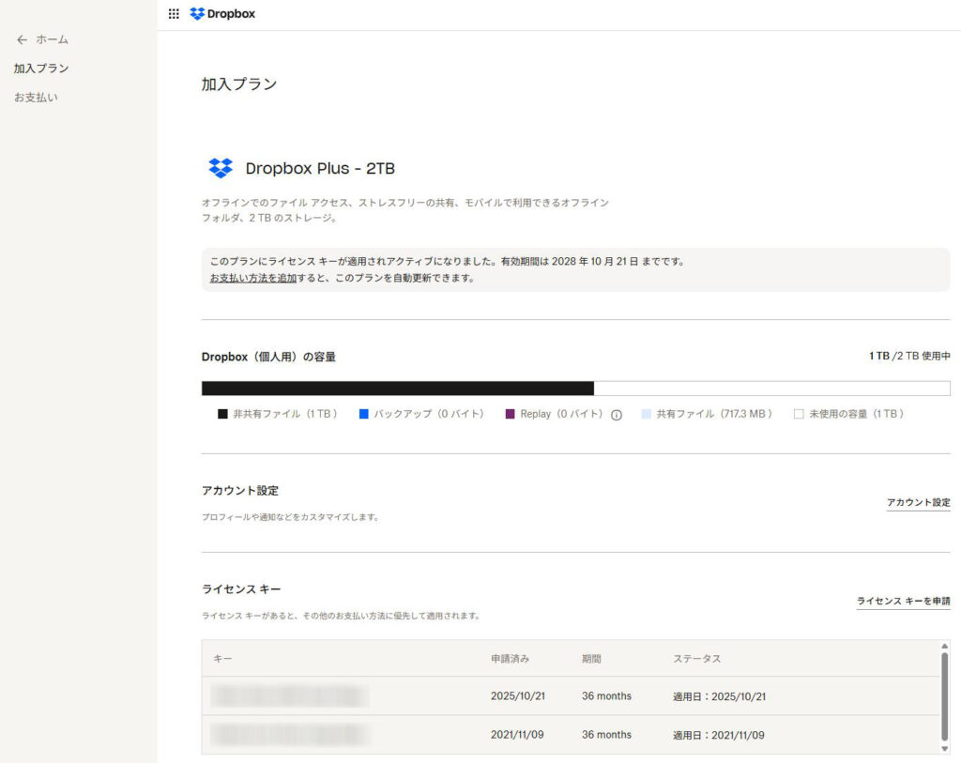Click the storage usage progress bar
Image resolution: width=961 pixels, height=763 pixels.
(575, 389)
